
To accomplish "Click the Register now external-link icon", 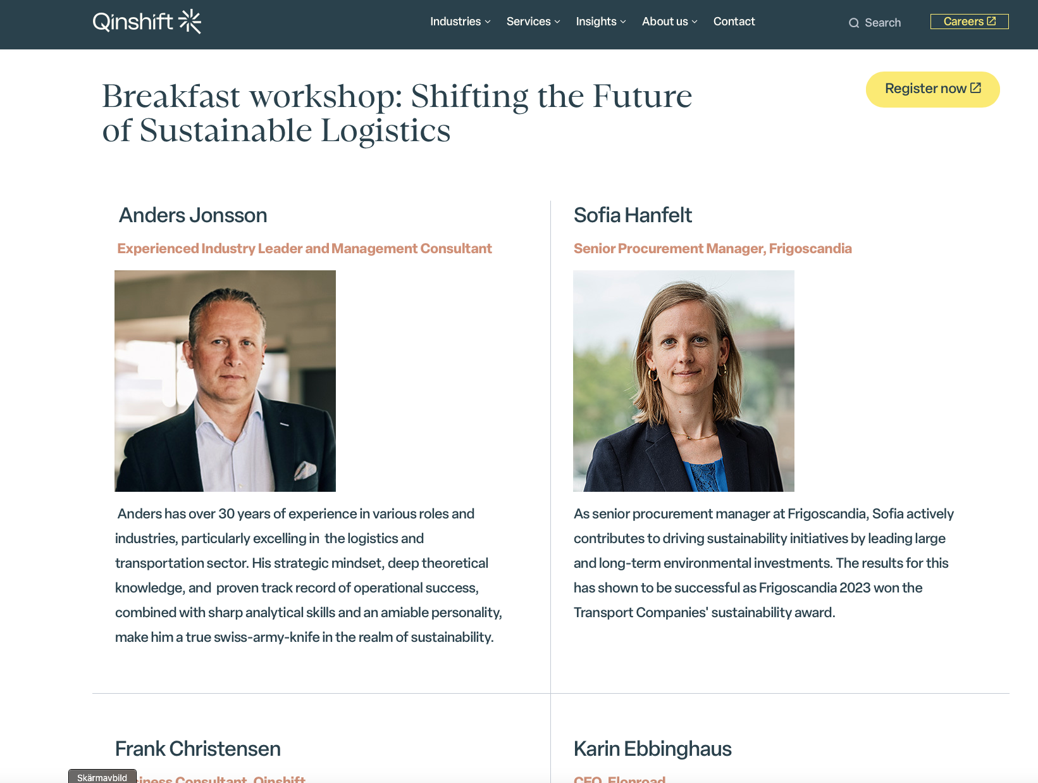I will click(x=975, y=88).
